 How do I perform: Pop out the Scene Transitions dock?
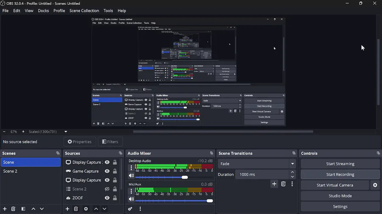click(294, 154)
